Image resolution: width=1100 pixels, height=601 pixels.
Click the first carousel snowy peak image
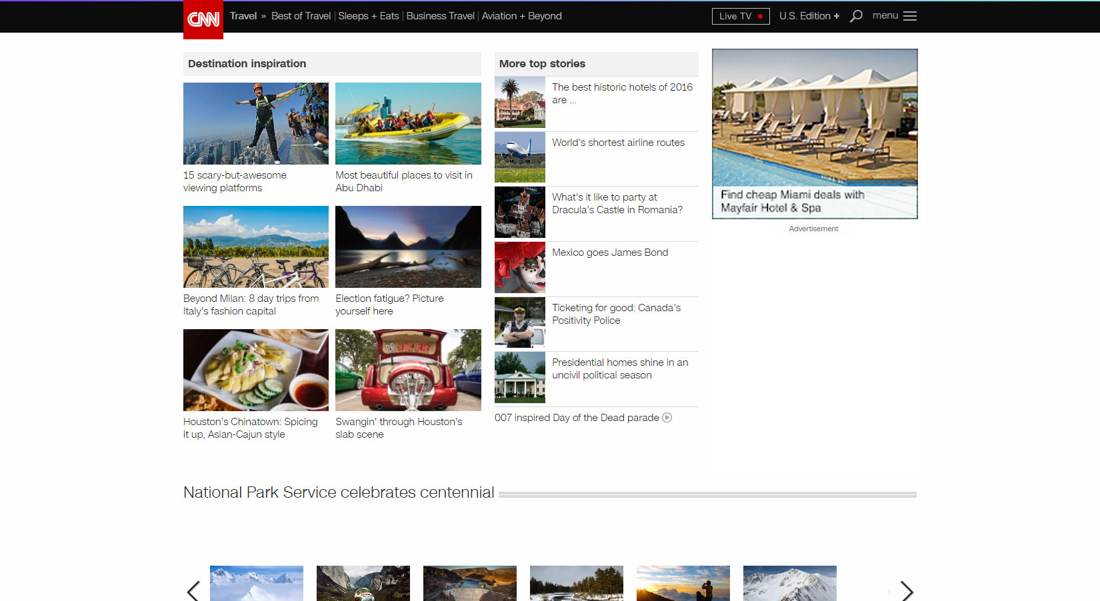pos(257,584)
